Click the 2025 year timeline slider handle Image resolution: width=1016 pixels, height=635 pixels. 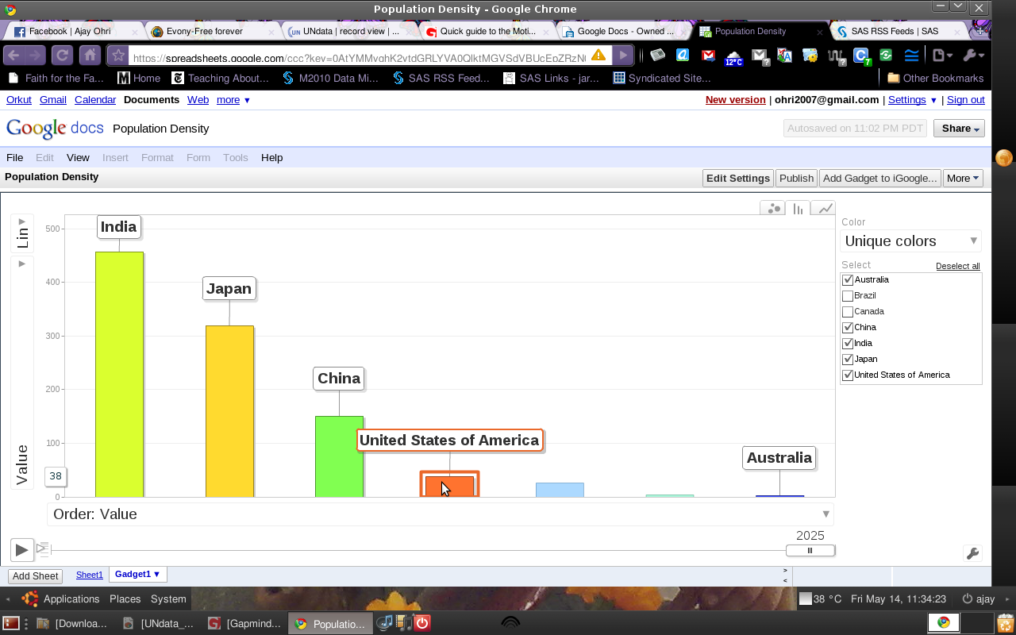810,551
